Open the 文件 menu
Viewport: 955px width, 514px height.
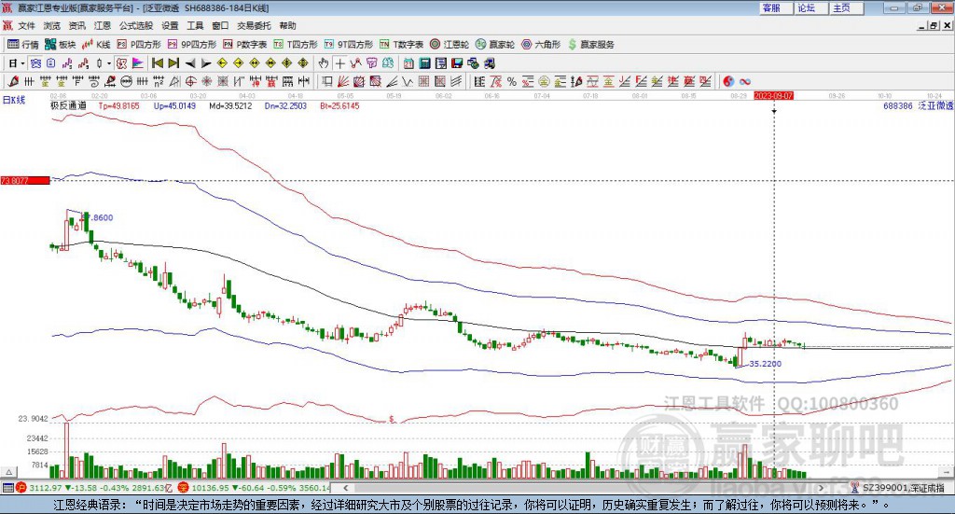click(x=26, y=25)
